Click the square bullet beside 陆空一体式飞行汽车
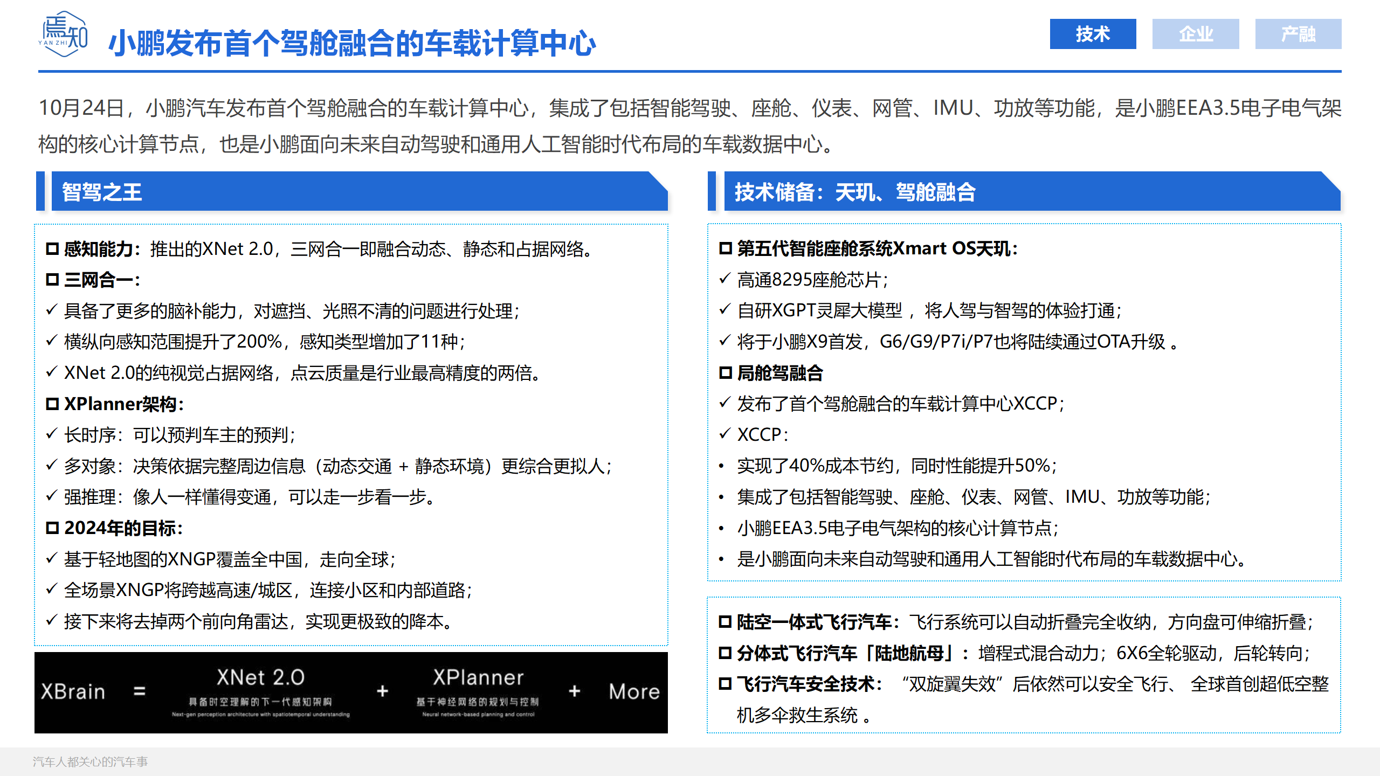The height and width of the screenshot is (776, 1380). [x=726, y=622]
